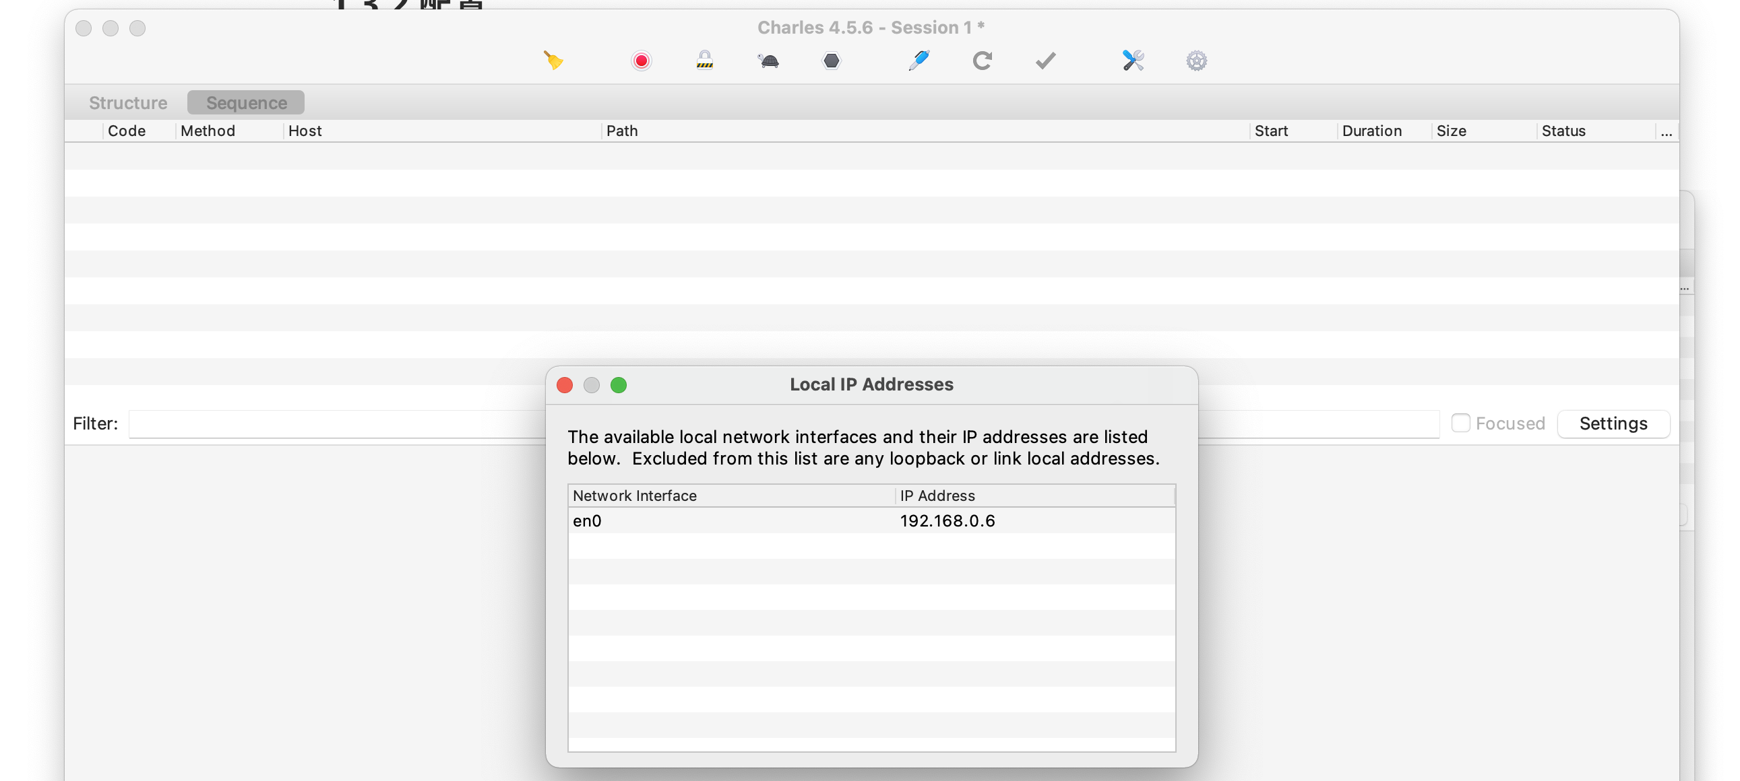Sort by the Host column header
Image resolution: width=1740 pixels, height=781 pixels.
305,131
